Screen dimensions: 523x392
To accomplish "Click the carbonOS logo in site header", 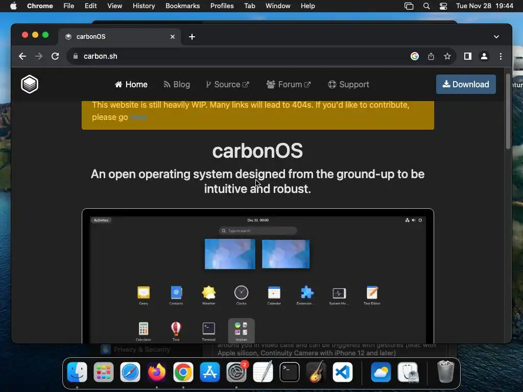I will [29, 84].
